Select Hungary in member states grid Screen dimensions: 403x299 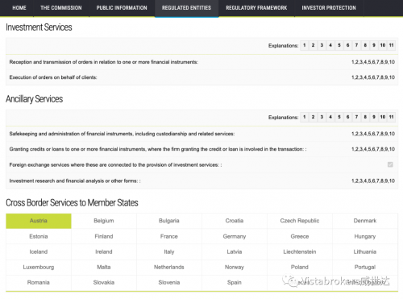pyautogui.click(x=365, y=236)
